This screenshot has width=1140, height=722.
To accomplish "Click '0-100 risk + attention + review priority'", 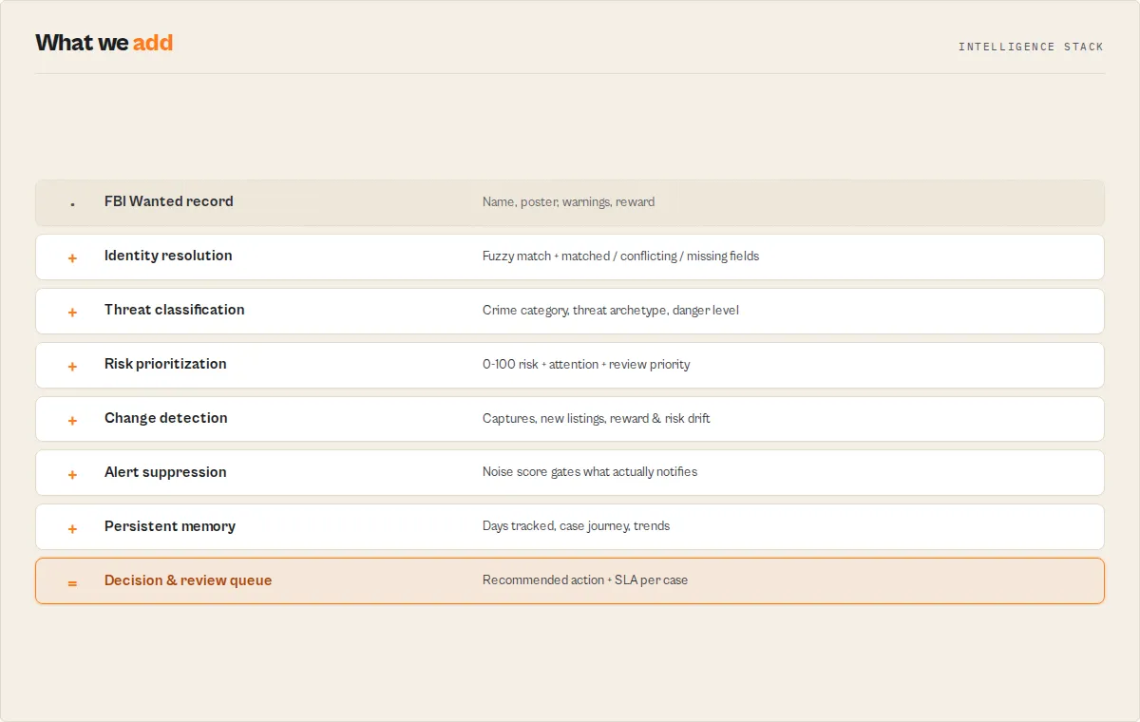I will click(586, 365).
